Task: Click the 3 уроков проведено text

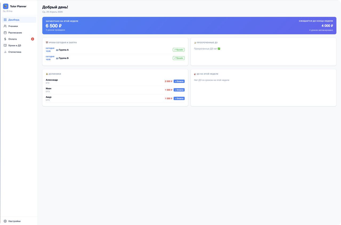Action: coord(55,30)
